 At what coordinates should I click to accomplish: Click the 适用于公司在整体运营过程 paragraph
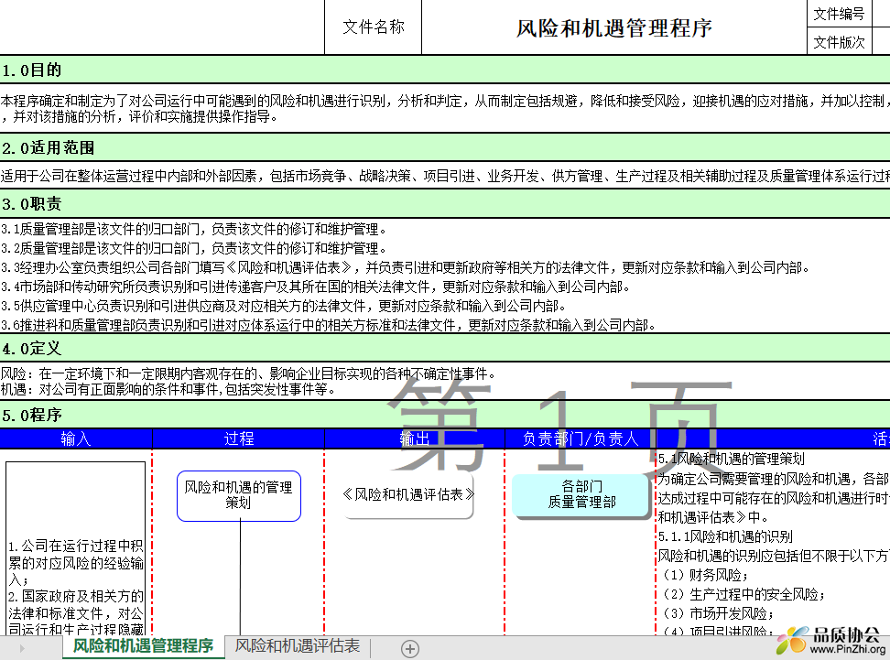[445, 176]
